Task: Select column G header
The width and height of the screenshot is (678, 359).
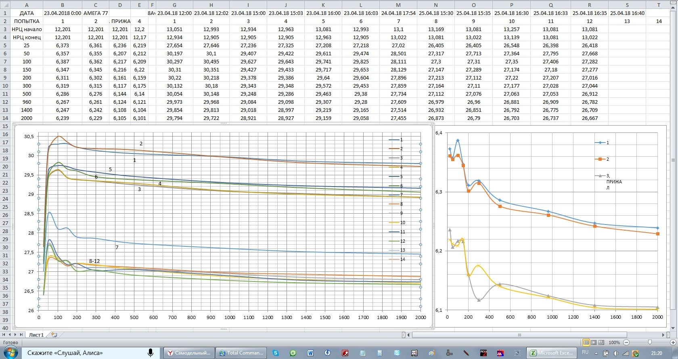Action: (174, 5)
